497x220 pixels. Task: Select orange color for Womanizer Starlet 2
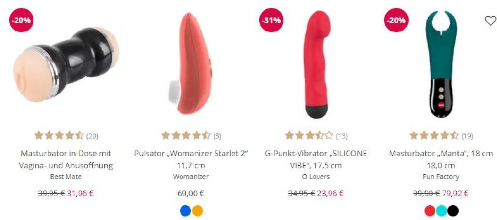pyautogui.click(x=197, y=211)
